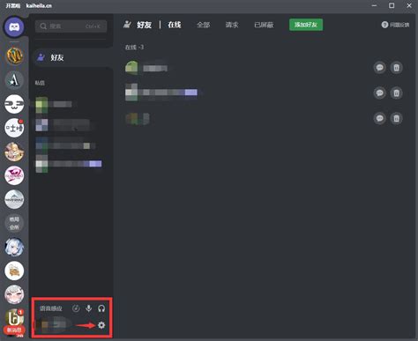Toggle the voice activation mode icon
The width and height of the screenshot is (418, 341).
click(76, 308)
